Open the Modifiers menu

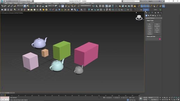[x=32, y=3]
